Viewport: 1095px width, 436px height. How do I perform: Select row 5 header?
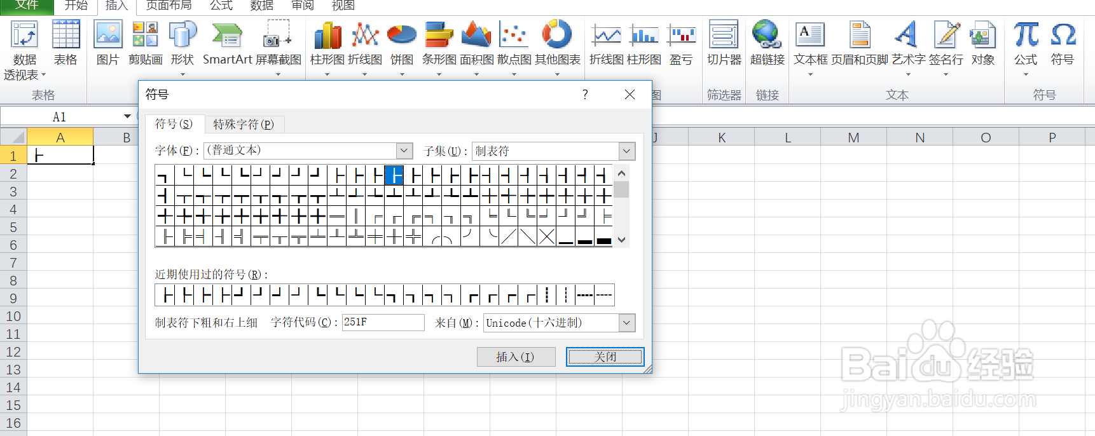tap(13, 227)
